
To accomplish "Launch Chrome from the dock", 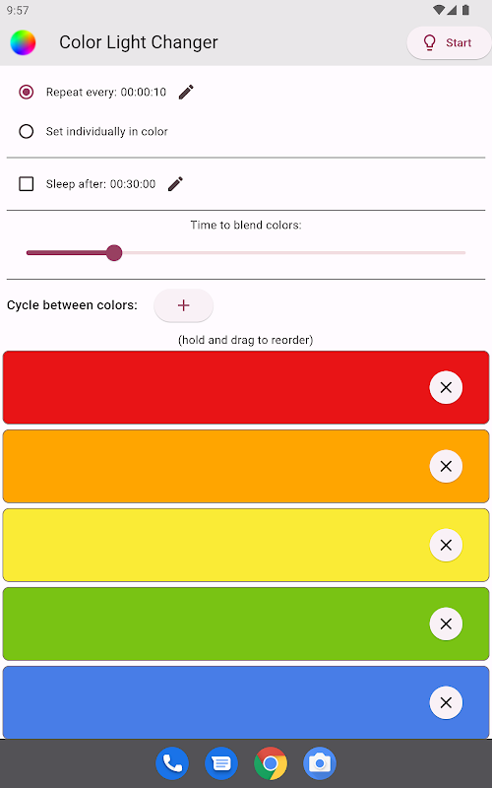I will click(271, 764).
